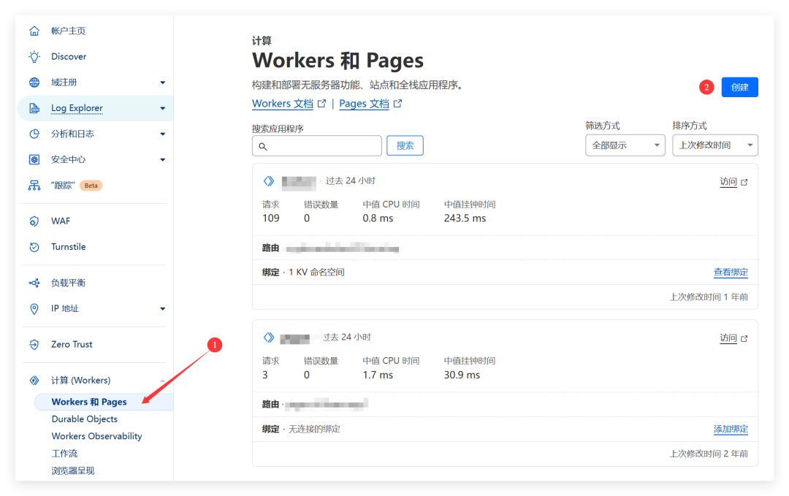Image resolution: width=789 pixels, height=496 pixels.
Task: Click the external link icon next to Workers 文档
Action: coord(321,104)
